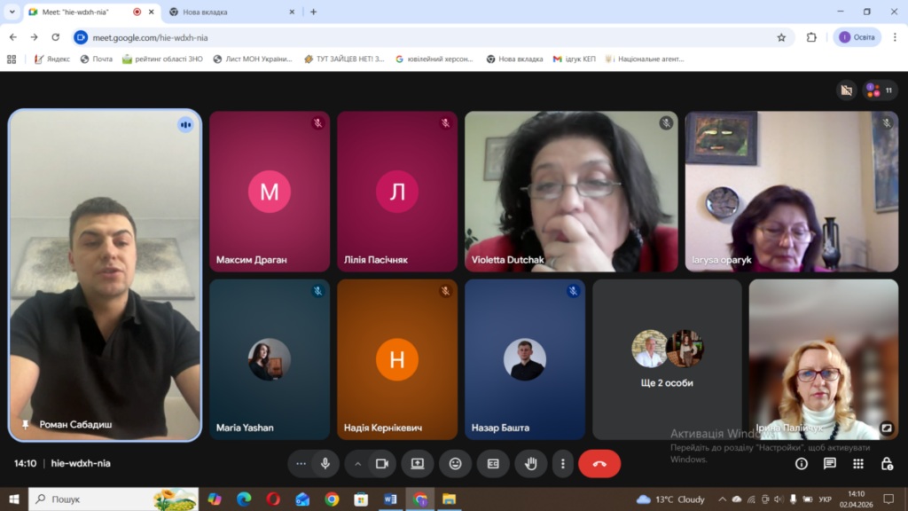
Task: Expand audio settings dots beside microphone
Action: pos(301,463)
